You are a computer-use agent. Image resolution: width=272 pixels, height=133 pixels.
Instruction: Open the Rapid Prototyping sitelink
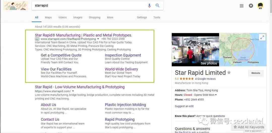pyautogui.click(x=120, y=119)
